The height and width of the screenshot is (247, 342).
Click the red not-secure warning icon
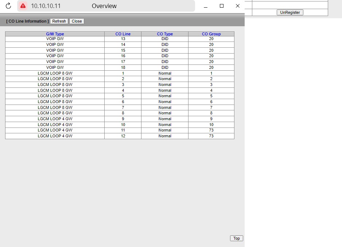tap(23, 6)
